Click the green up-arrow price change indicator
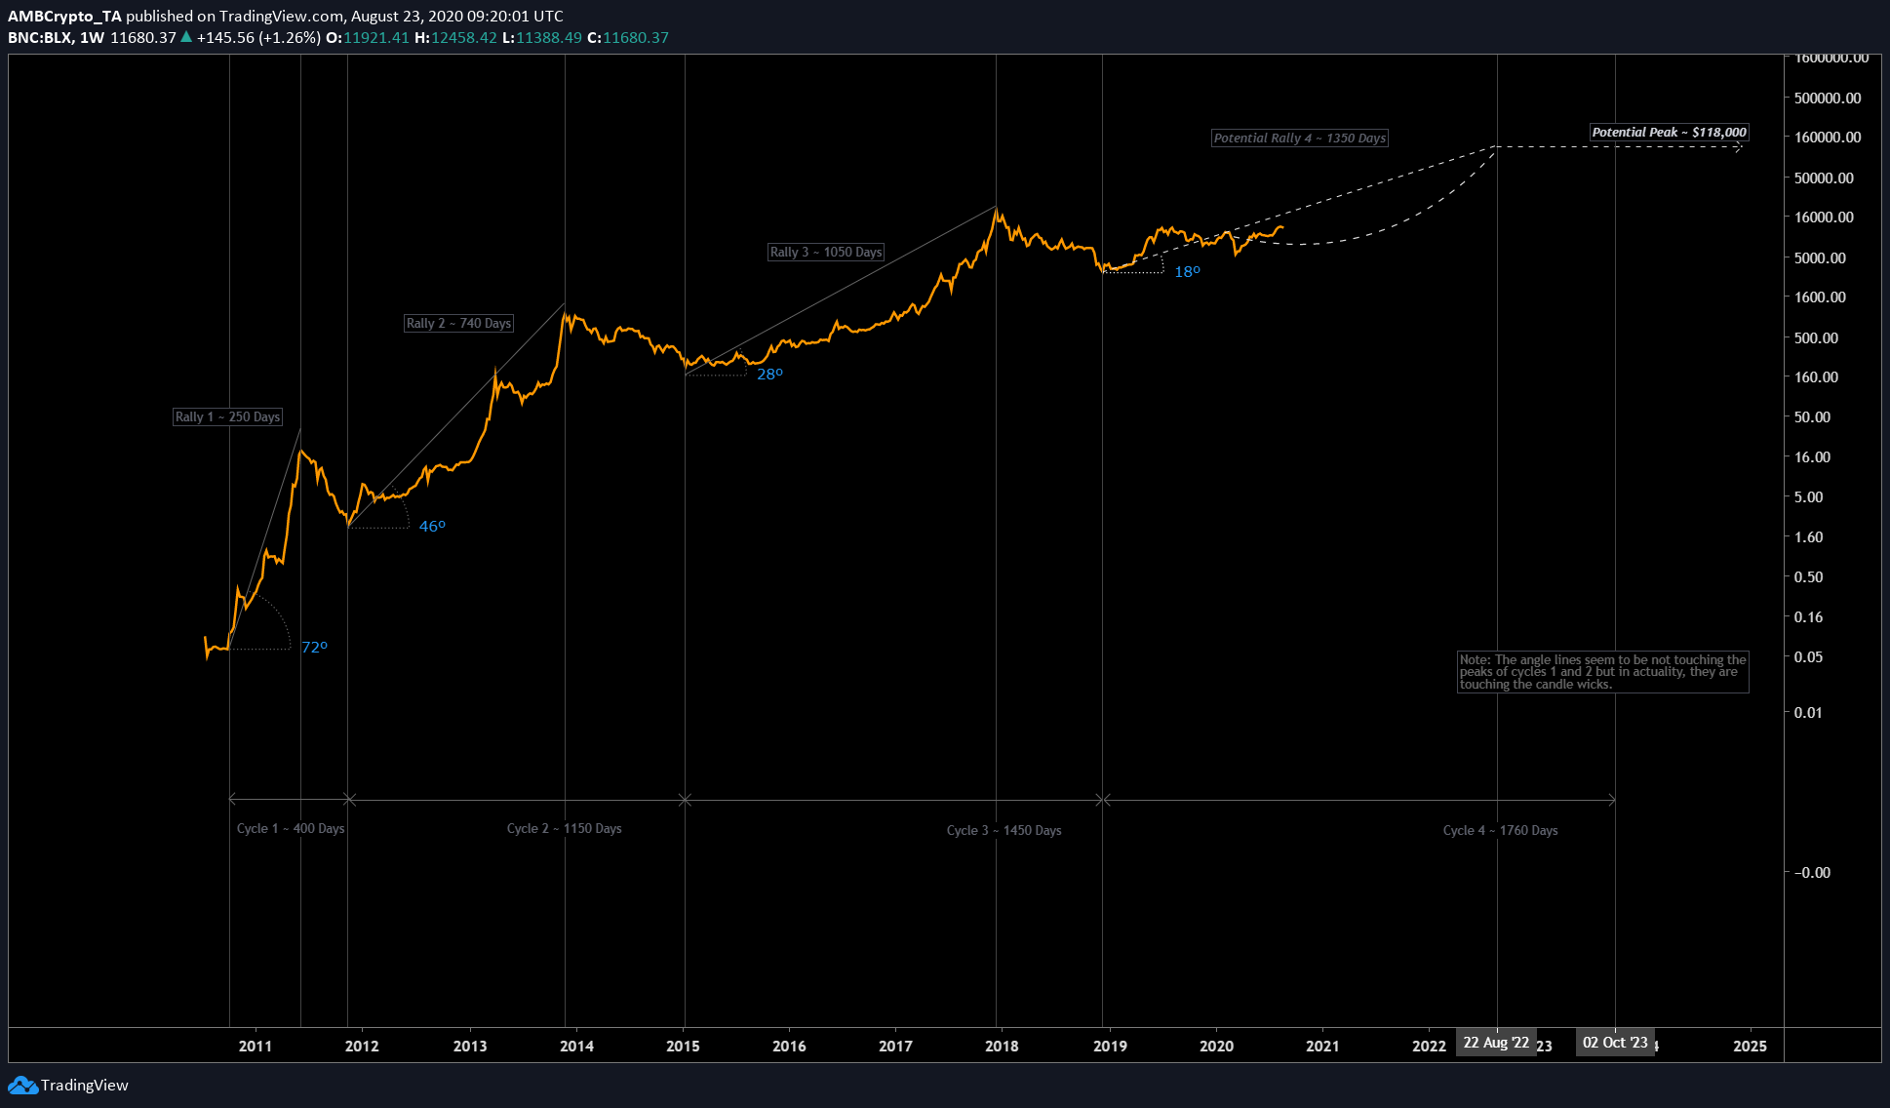The height and width of the screenshot is (1108, 1890). tap(186, 37)
